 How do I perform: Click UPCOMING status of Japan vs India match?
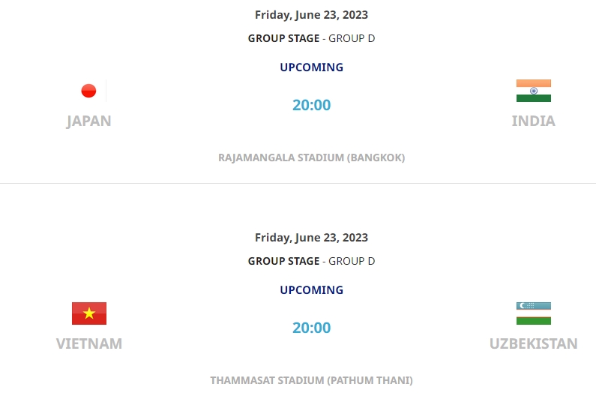[x=312, y=67]
